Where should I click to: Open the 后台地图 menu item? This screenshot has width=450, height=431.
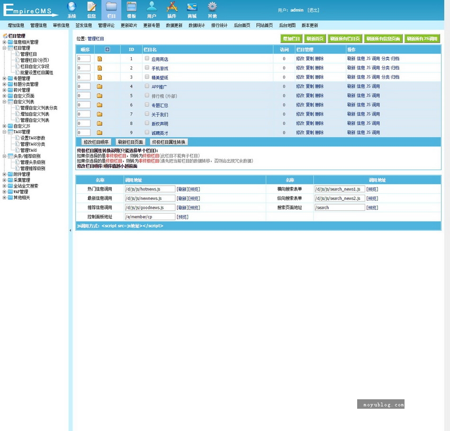[x=287, y=25]
